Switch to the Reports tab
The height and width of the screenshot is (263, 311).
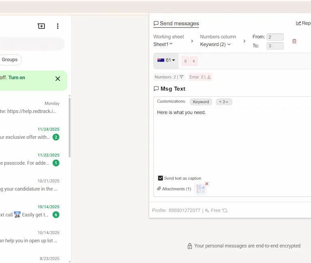pos(303,23)
